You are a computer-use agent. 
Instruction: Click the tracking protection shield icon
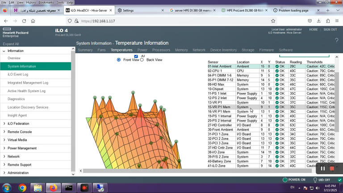pyautogui.click(x=70, y=21)
